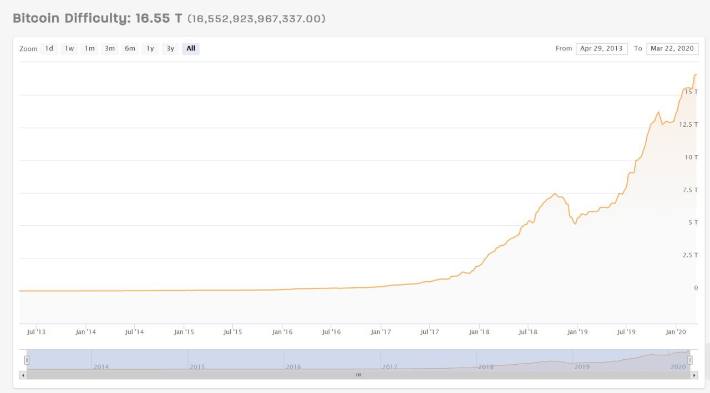
Task: Click the Zoom label
Action: (28, 49)
